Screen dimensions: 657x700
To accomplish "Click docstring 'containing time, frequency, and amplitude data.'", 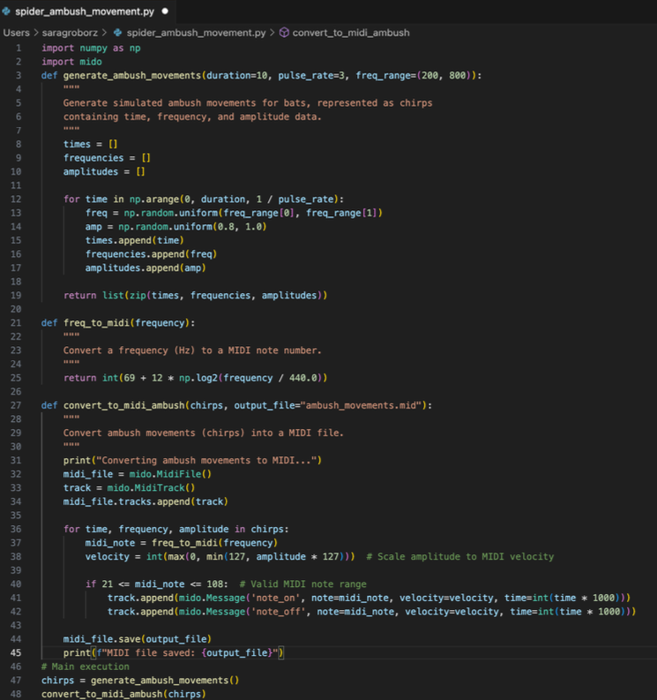I will pyautogui.click(x=192, y=117).
